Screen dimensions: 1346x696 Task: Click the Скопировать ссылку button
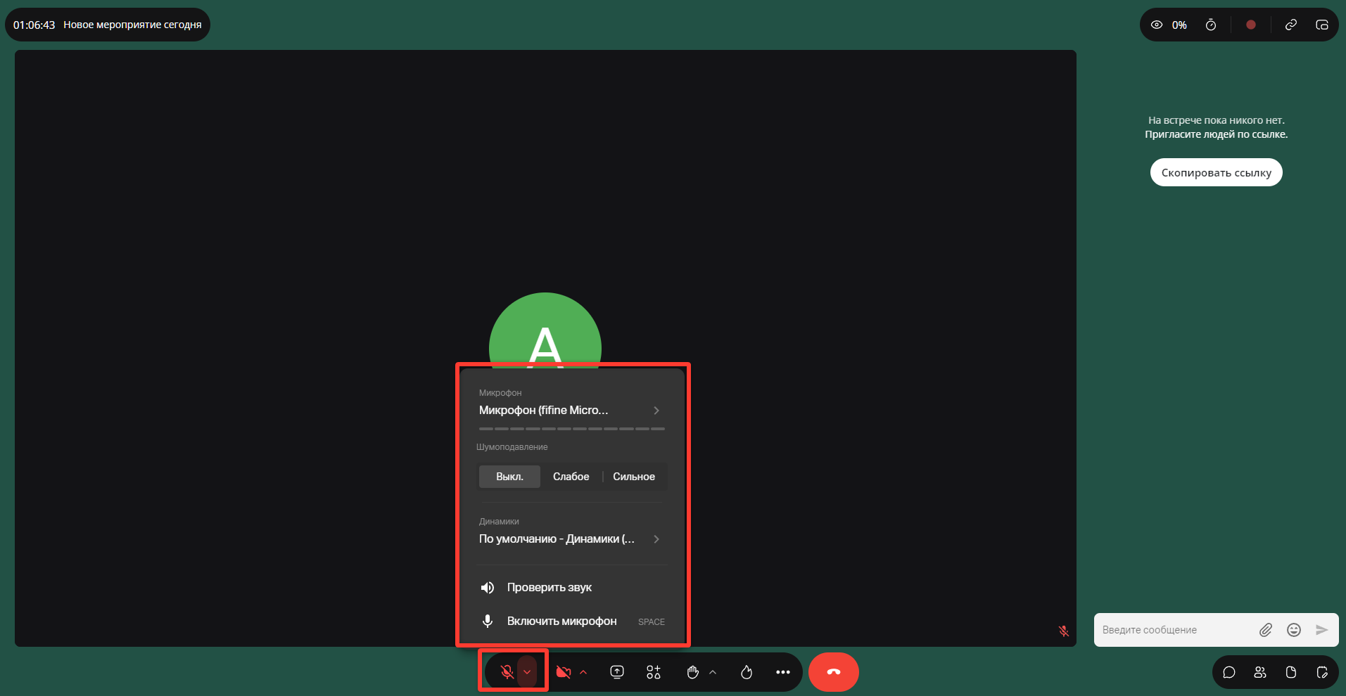coord(1217,172)
